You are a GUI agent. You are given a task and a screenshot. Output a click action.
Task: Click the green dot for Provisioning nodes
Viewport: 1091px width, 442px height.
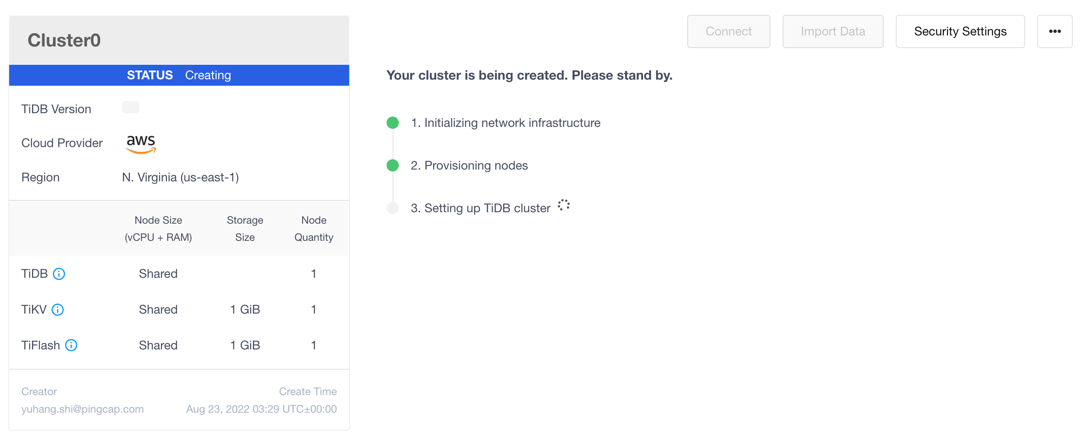pyautogui.click(x=393, y=165)
